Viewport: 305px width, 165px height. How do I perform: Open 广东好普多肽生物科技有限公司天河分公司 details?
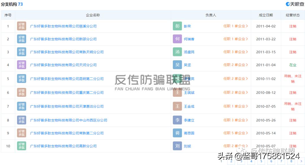click(x=63, y=64)
